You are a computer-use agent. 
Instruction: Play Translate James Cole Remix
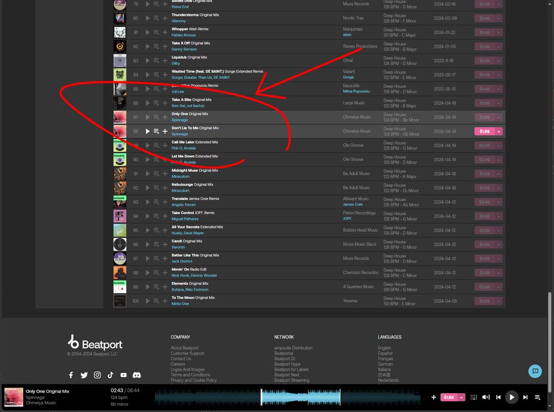pos(148,202)
